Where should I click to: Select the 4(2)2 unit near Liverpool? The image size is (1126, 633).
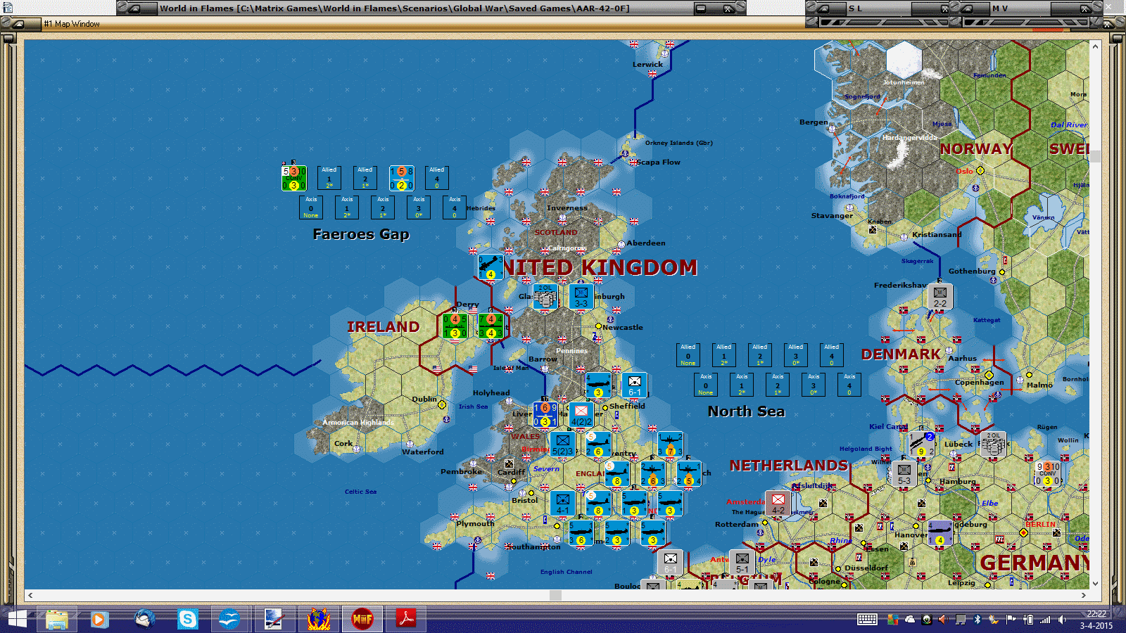(x=581, y=414)
